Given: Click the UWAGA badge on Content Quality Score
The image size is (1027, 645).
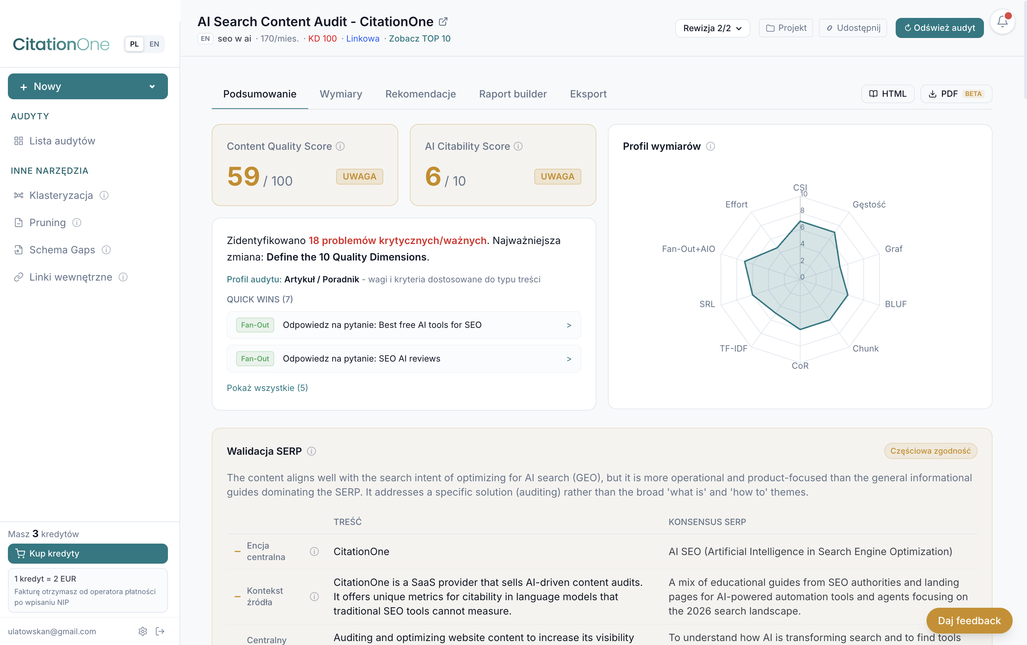Looking at the screenshot, I should (360, 176).
